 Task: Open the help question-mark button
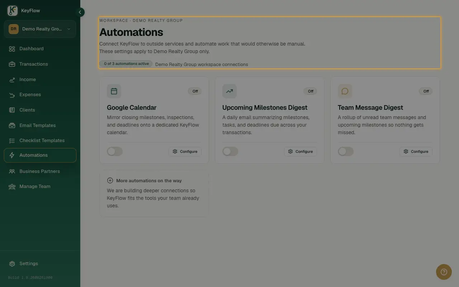[x=444, y=272]
